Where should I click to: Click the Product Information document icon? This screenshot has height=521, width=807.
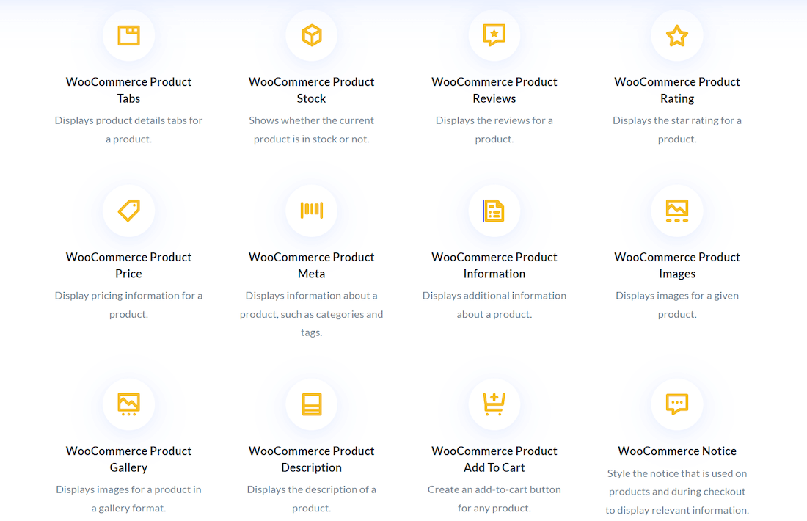click(494, 211)
